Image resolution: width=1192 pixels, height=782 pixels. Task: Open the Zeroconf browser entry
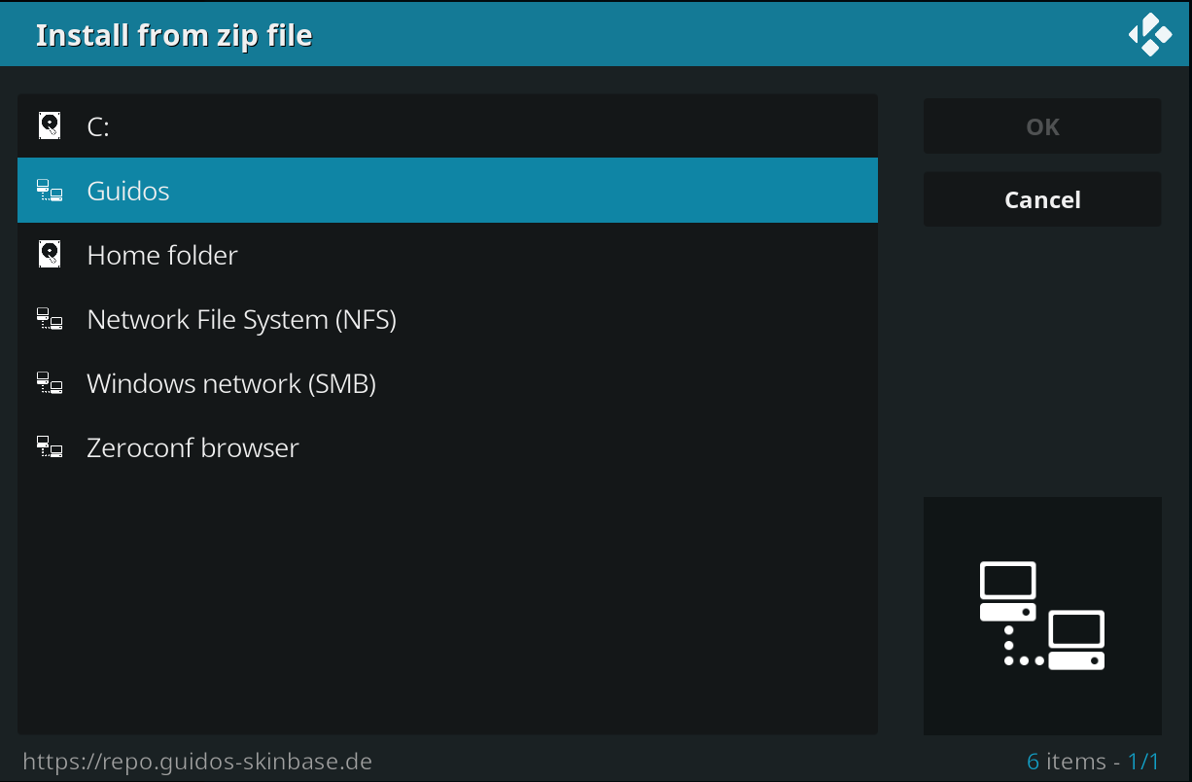coord(447,447)
